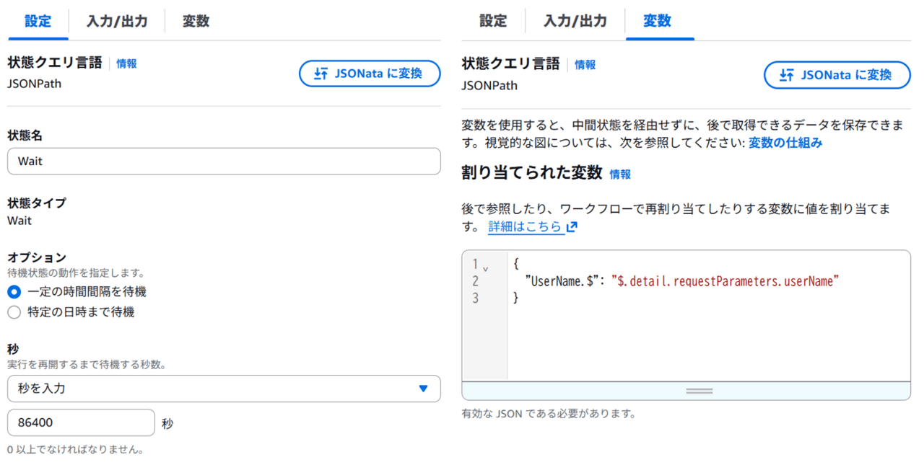This screenshot has width=924, height=465.
Task: Go to the 設定 tab in the right panel
Action: (493, 21)
